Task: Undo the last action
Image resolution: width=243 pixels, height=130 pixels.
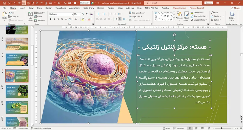Action: coord(9,3)
